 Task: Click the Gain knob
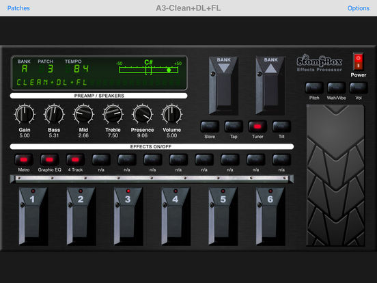[x=25, y=114]
